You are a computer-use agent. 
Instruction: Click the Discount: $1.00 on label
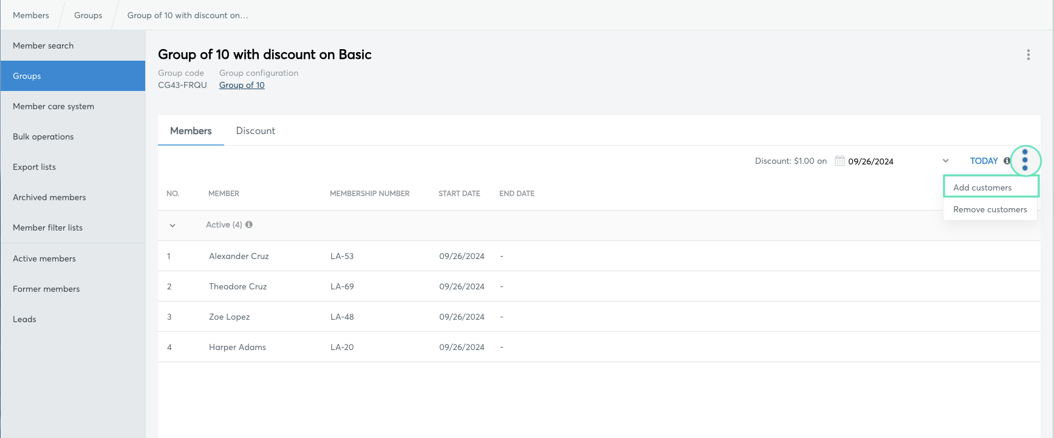[791, 161]
